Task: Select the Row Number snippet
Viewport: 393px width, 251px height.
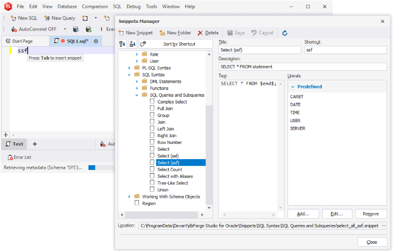Action: [169, 142]
